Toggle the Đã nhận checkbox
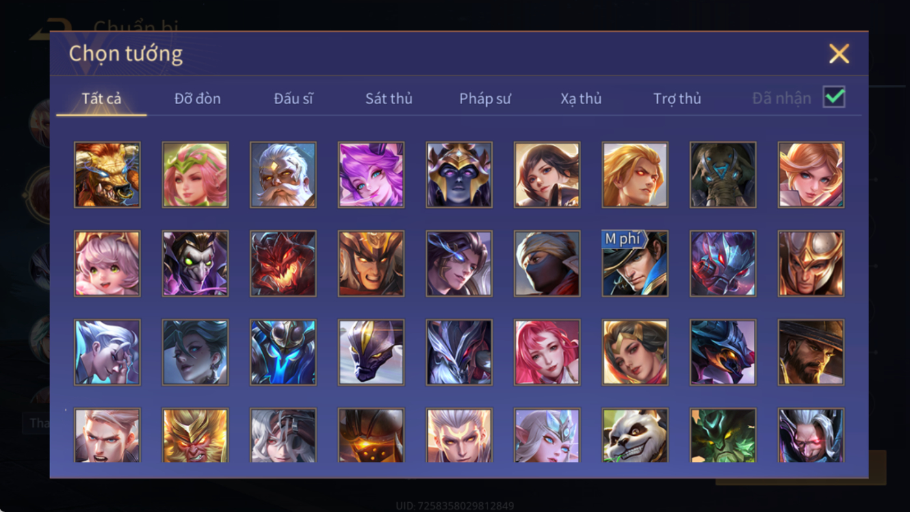 [834, 98]
